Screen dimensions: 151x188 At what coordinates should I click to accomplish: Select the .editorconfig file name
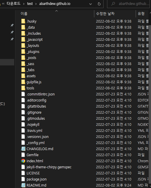(x=36, y=100)
